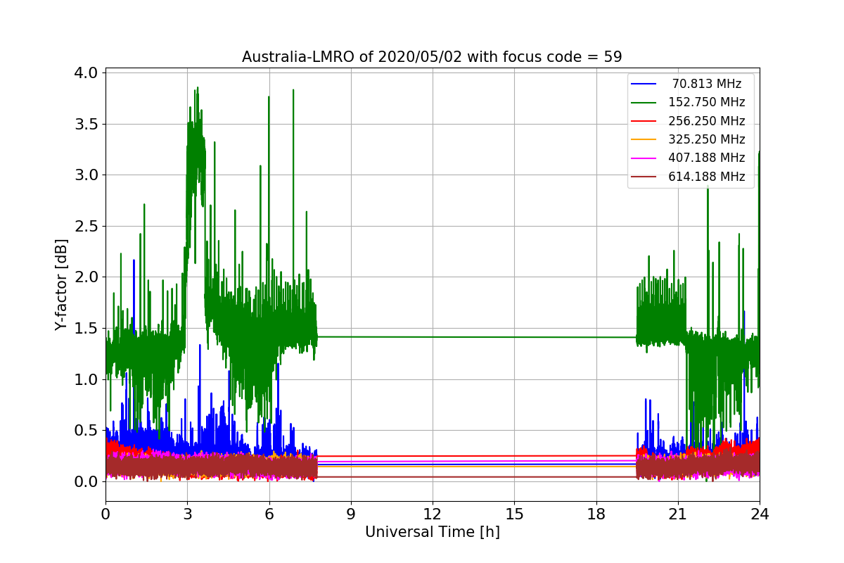Viewport: 844px width, 563px height.
Task: Click the x-axis tick label '24'
Action: pyautogui.click(x=760, y=514)
